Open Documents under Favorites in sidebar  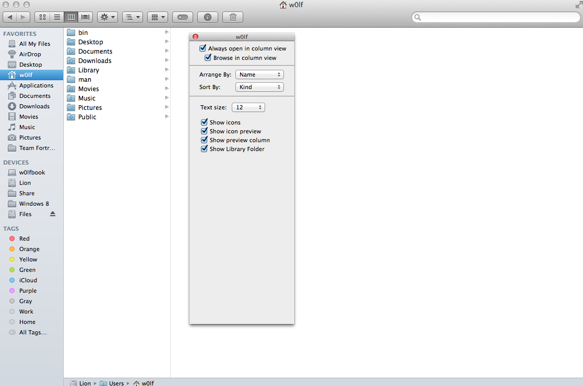[32, 96]
